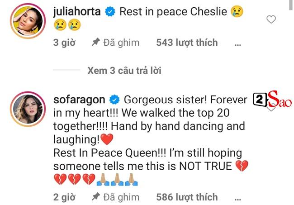View the 543 lượt thích likes list
The image size is (294, 205).
pos(187,43)
